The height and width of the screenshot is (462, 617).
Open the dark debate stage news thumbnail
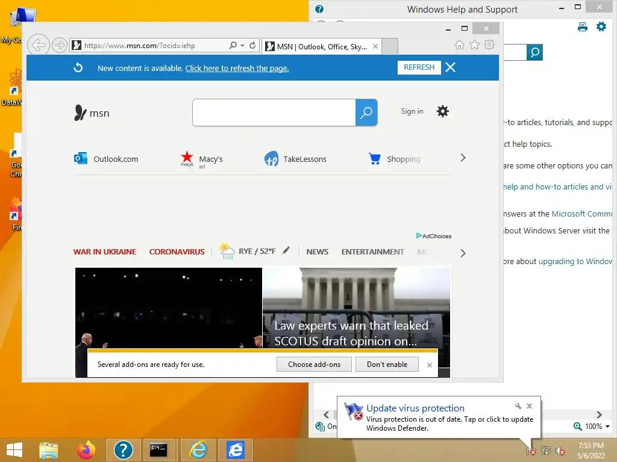pos(169,307)
